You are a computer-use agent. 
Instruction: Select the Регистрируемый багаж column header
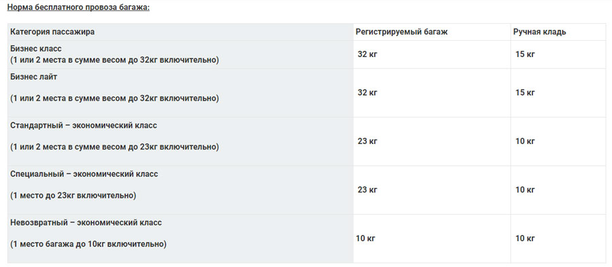point(401,32)
